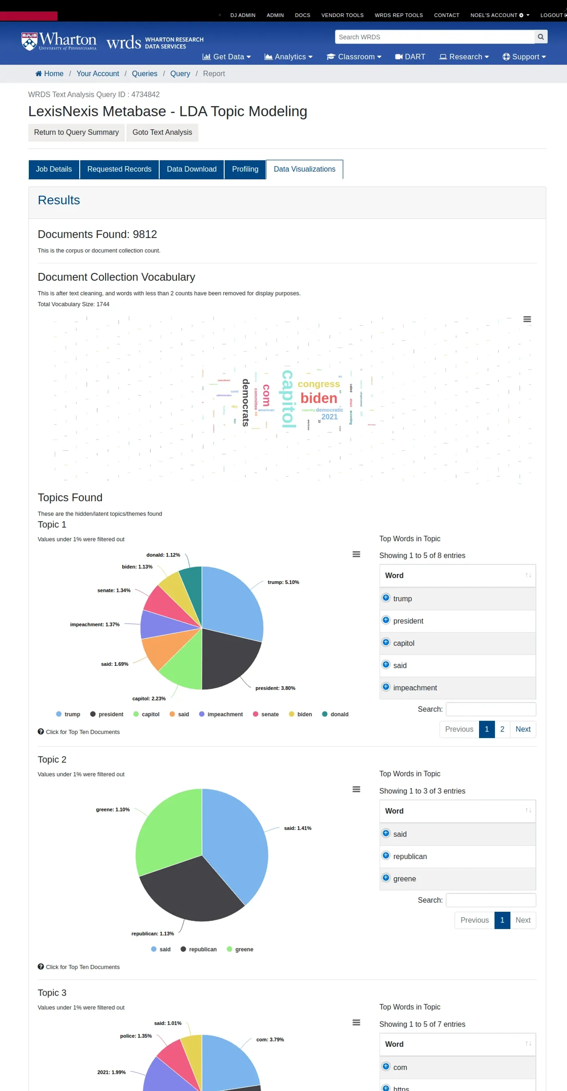The width and height of the screenshot is (567, 1091).
Task: Sort Topic 3 Word column arrows
Action: (528, 1044)
